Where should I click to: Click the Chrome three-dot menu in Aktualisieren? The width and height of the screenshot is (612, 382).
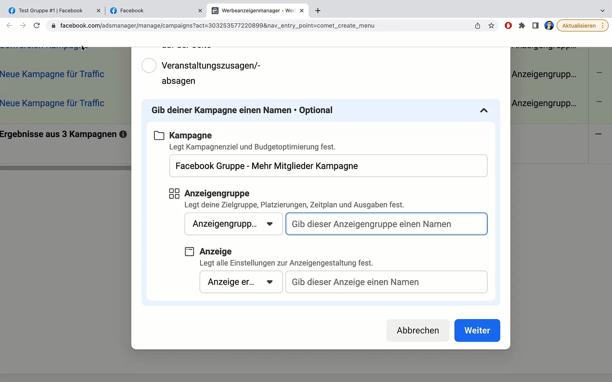(x=602, y=25)
